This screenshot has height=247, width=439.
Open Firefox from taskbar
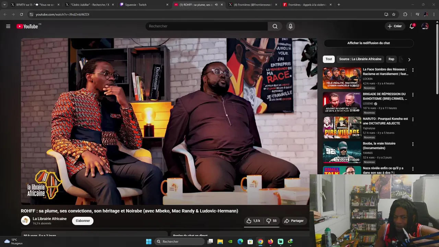[x=271, y=242]
